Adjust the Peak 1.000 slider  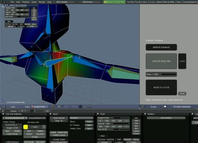click(x=161, y=74)
